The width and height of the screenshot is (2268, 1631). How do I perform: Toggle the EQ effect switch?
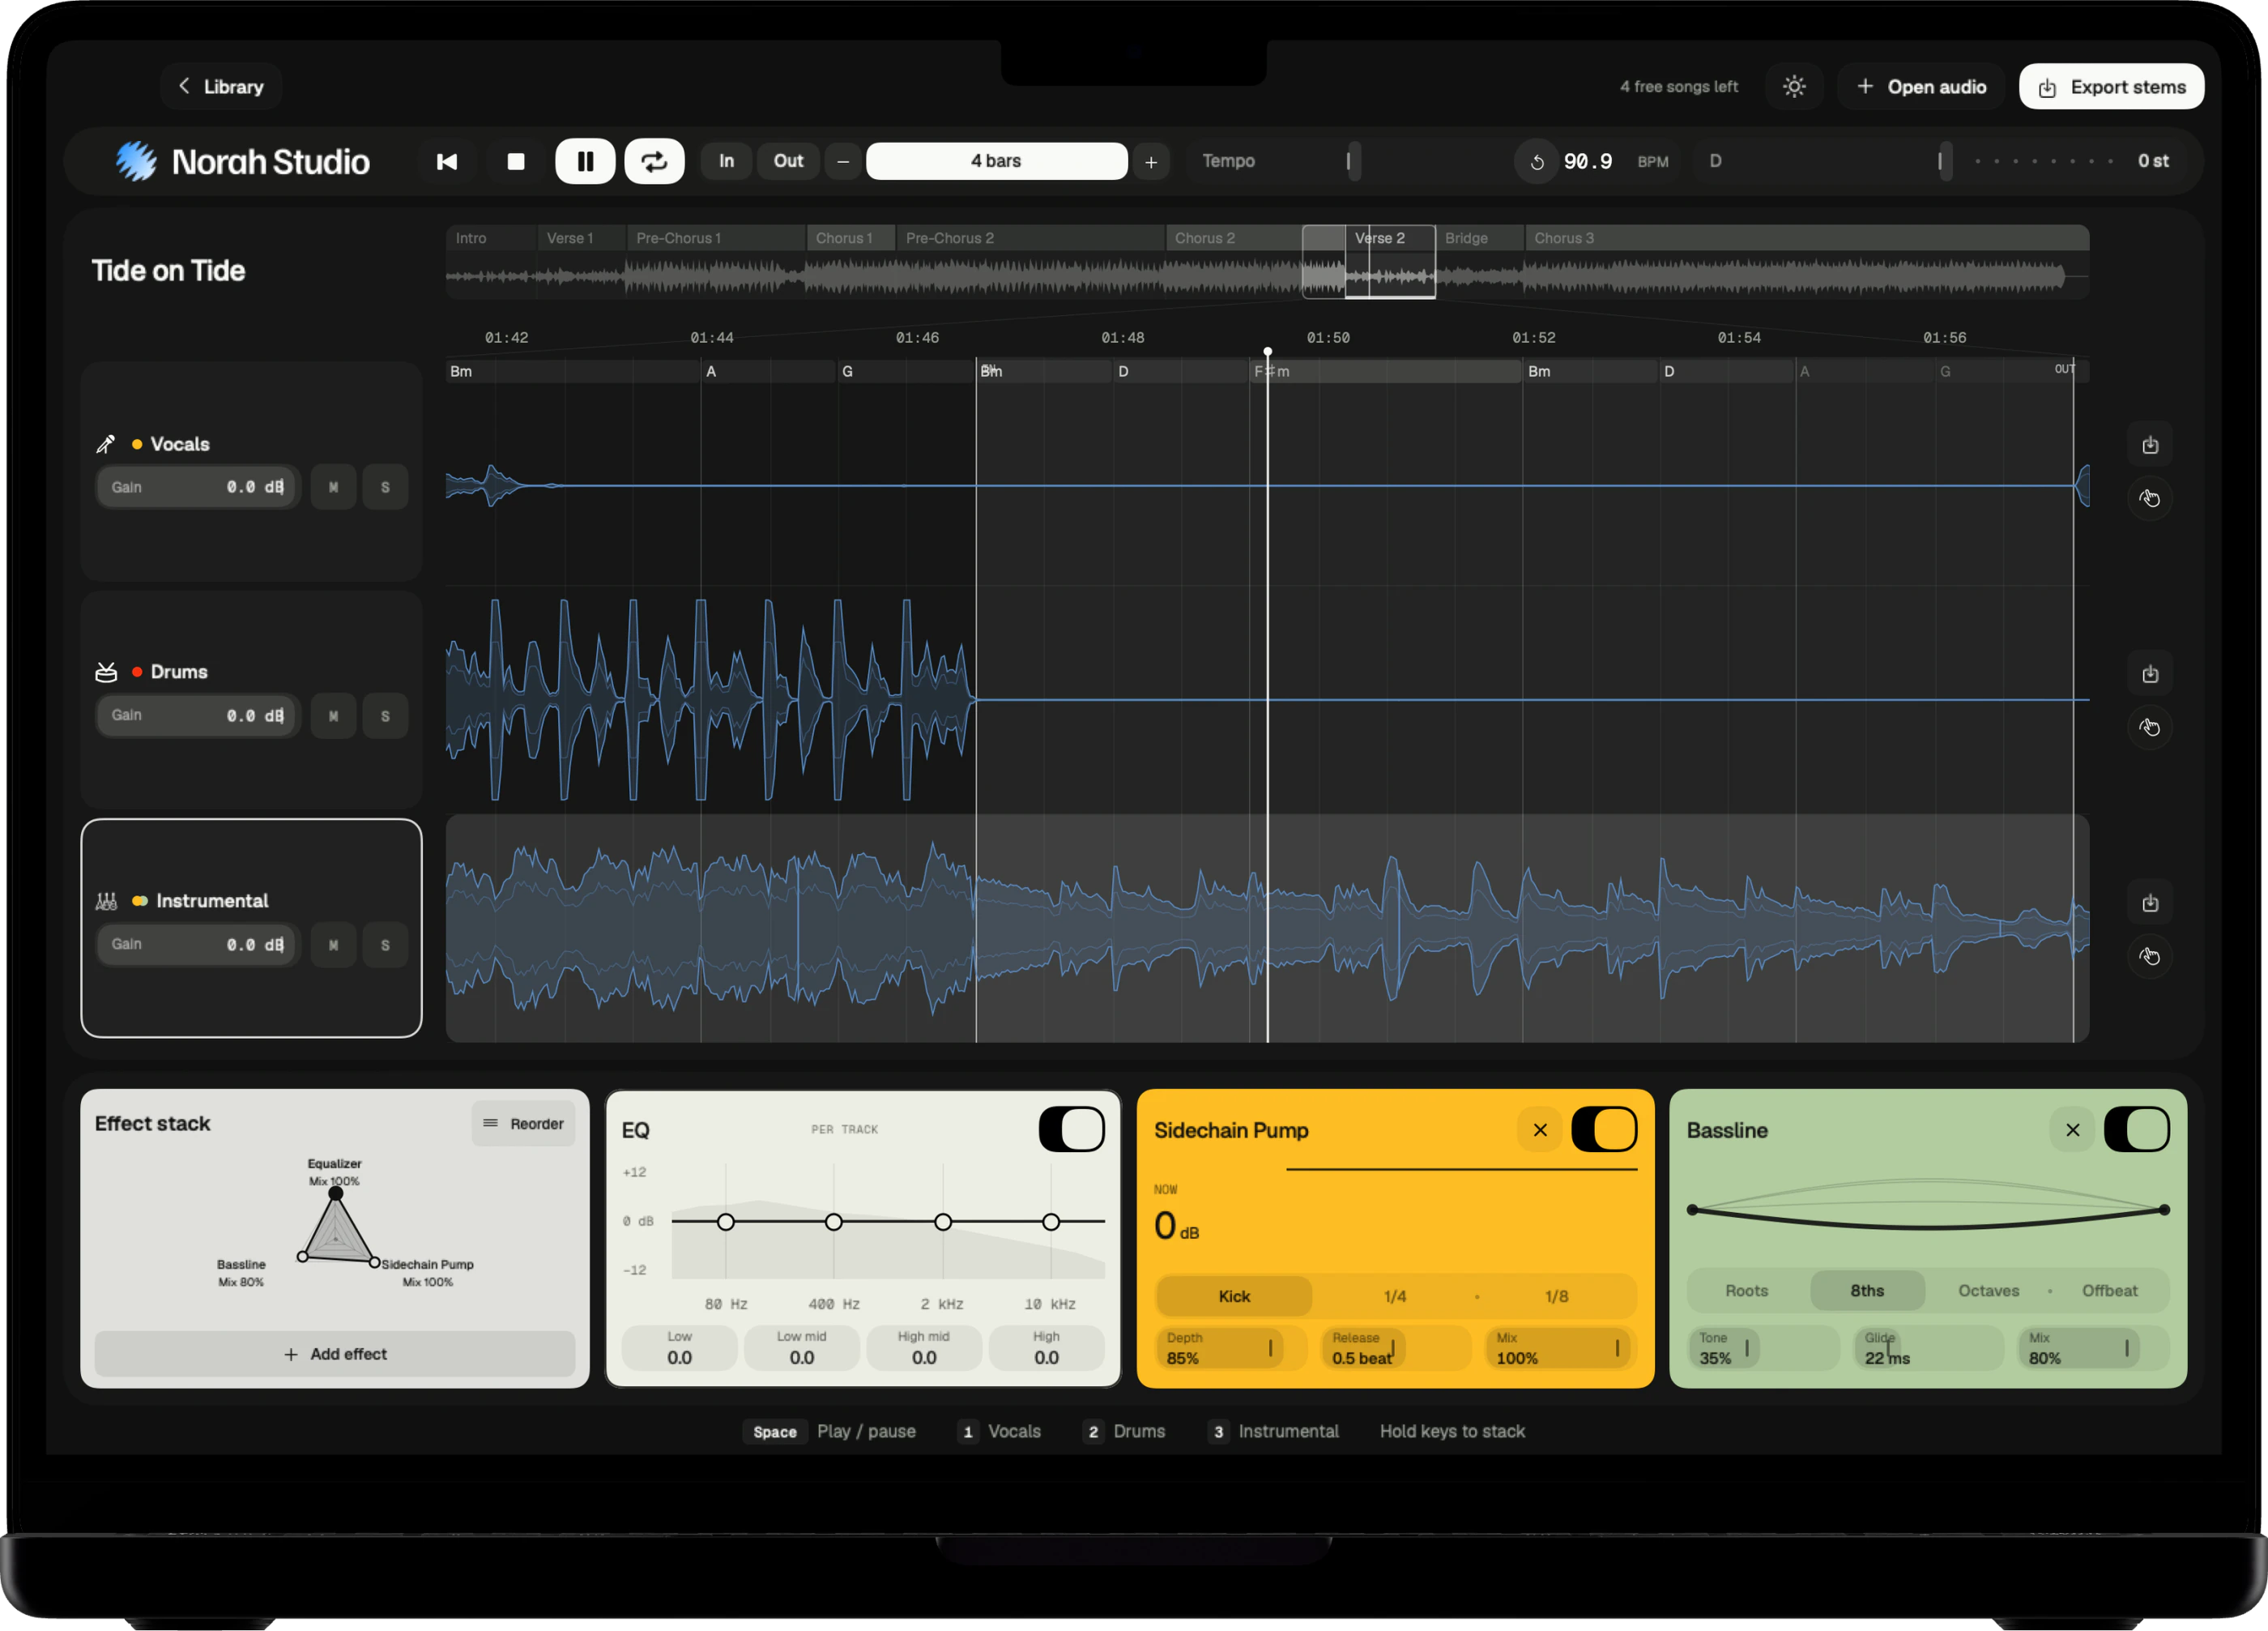tap(1071, 1130)
